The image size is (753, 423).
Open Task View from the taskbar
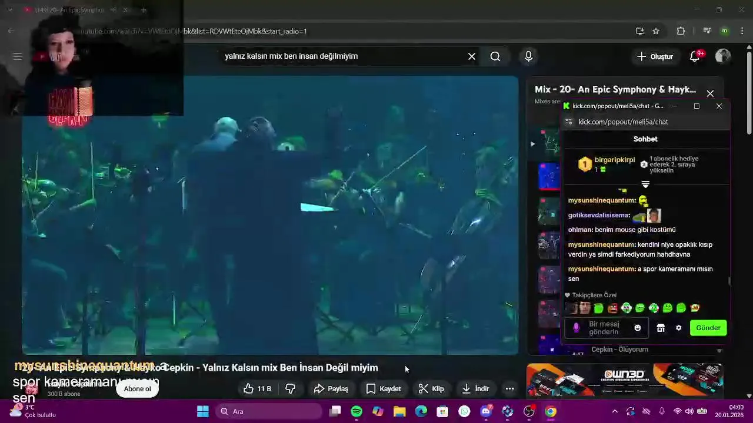point(335,411)
